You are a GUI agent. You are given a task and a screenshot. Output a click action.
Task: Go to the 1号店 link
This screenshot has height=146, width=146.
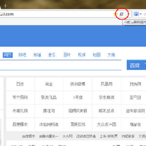coord(77,97)
